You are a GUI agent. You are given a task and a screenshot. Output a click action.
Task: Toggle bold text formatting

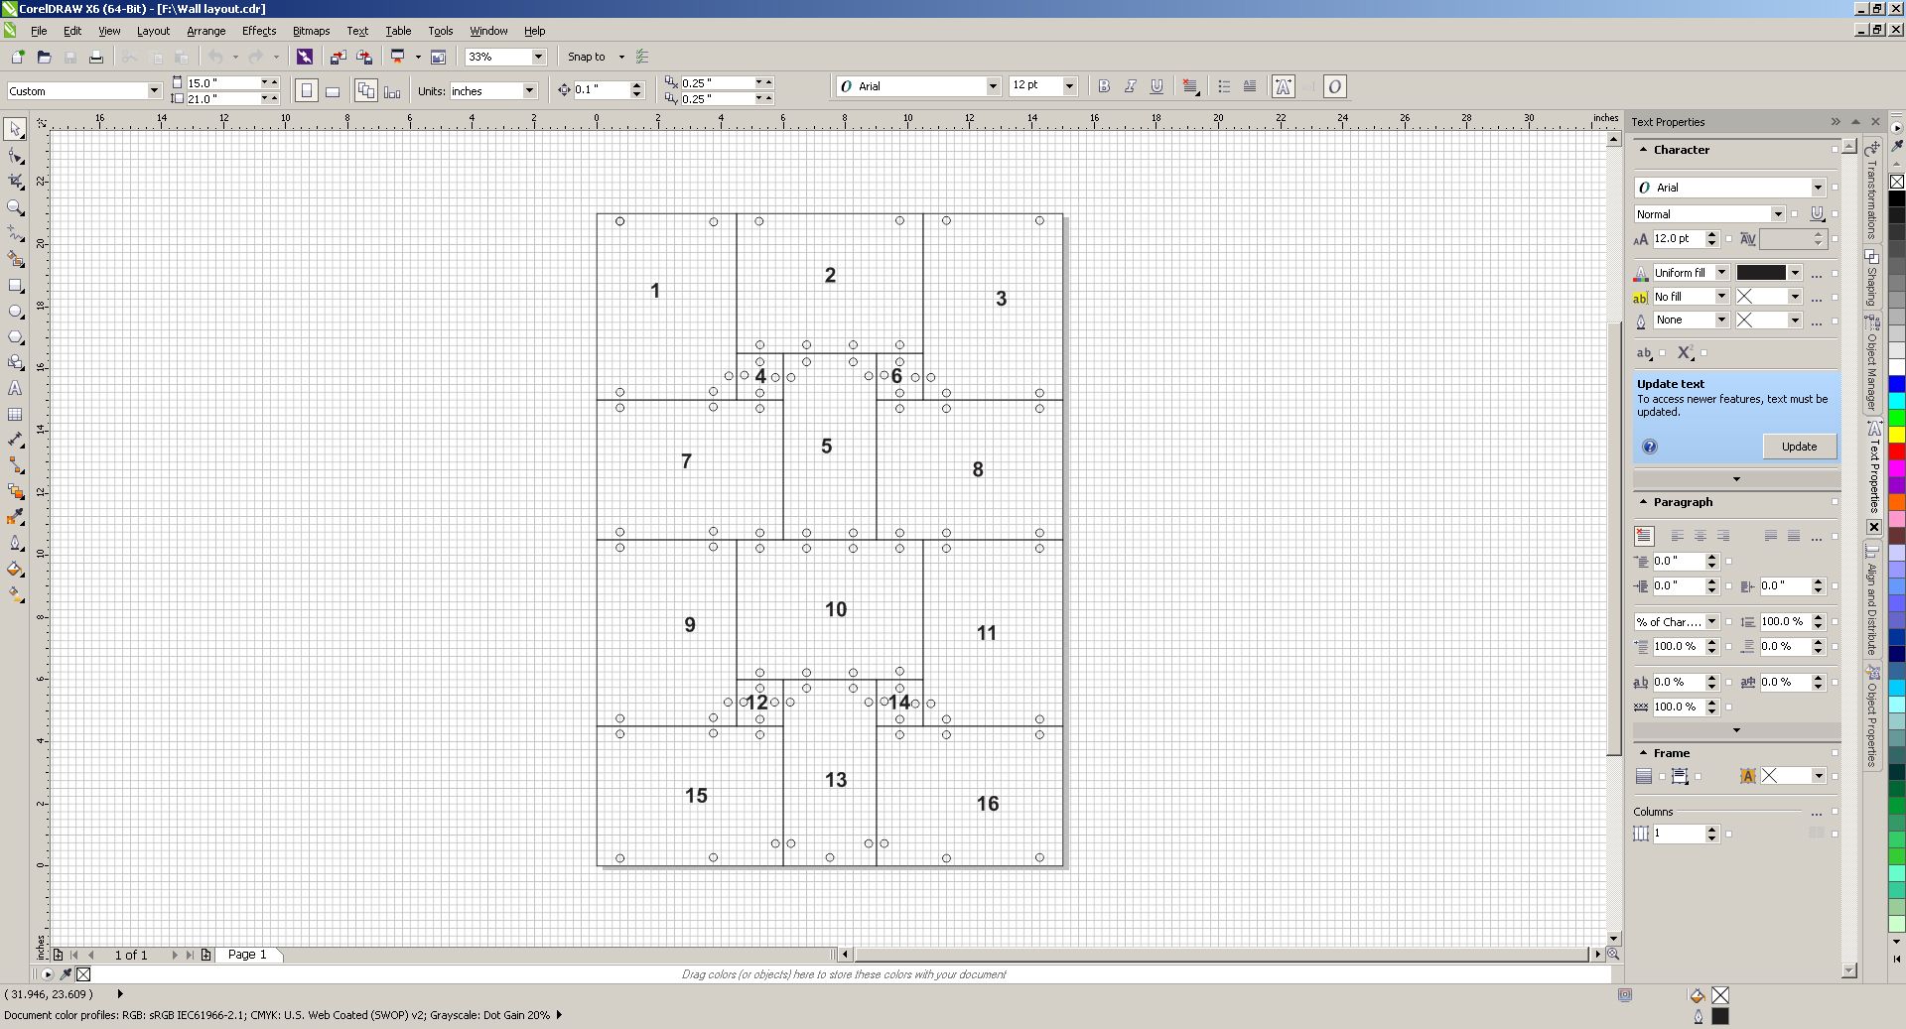click(x=1104, y=86)
